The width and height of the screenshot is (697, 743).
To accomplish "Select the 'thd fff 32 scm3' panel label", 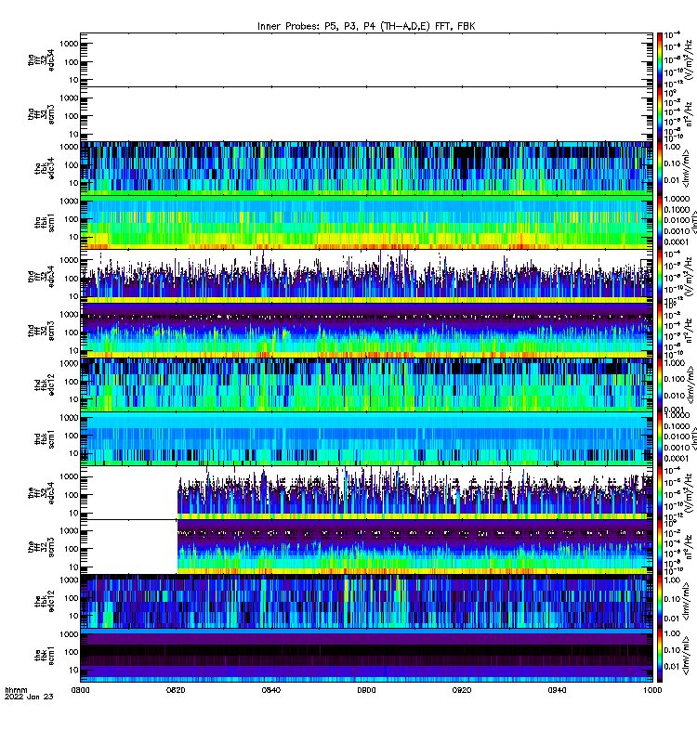I will point(41,331).
